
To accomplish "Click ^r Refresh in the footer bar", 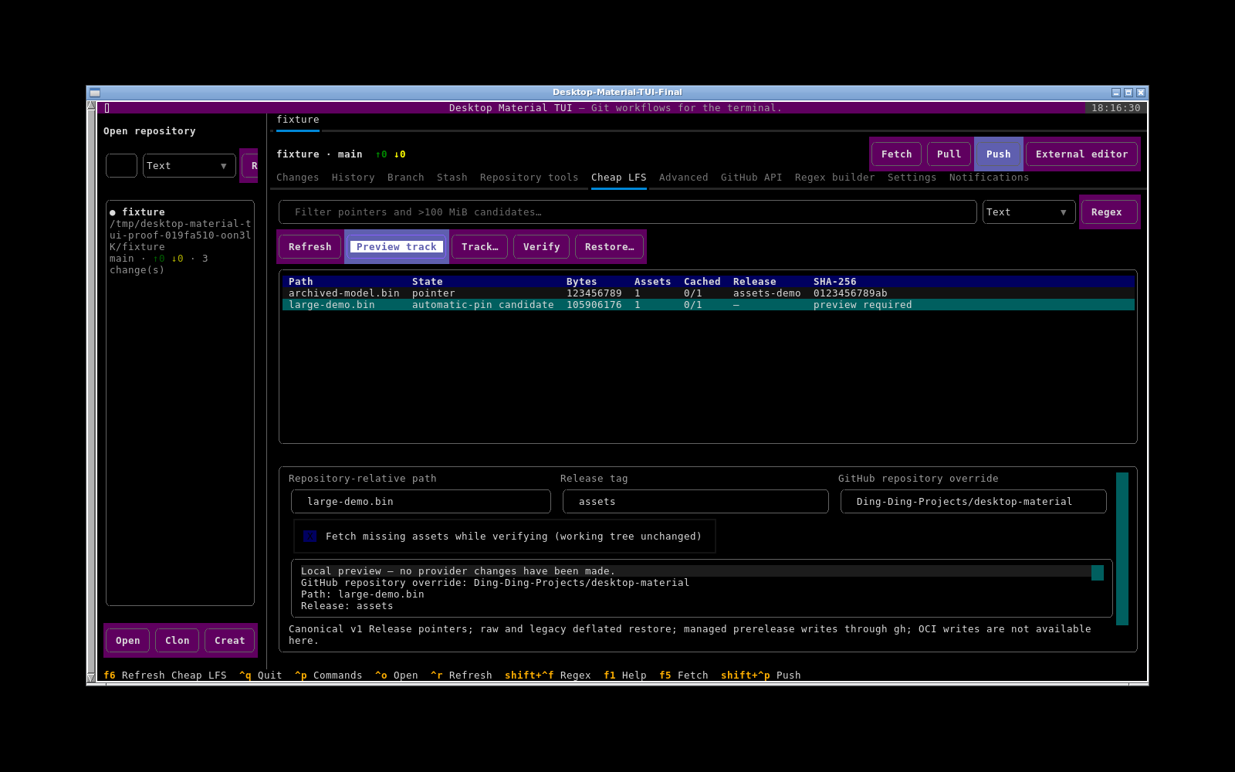I will pyautogui.click(x=461, y=675).
